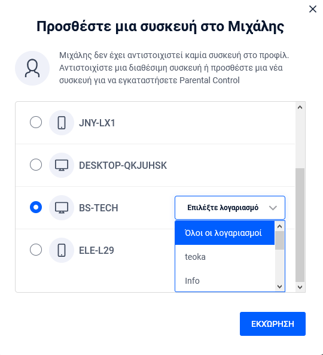This screenshot has width=323, height=355.
Task: Open the Επιλέξτε λογαριασμό dropdown
Action: tap(230, 208)
